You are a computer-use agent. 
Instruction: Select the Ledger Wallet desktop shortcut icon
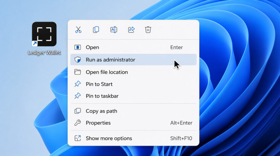coord(44,34)
